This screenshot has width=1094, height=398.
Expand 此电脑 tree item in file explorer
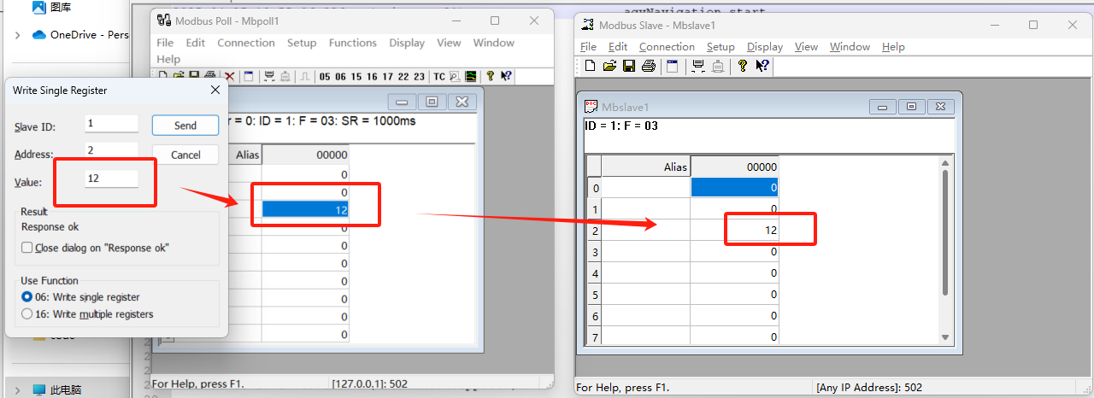point(18,390)
